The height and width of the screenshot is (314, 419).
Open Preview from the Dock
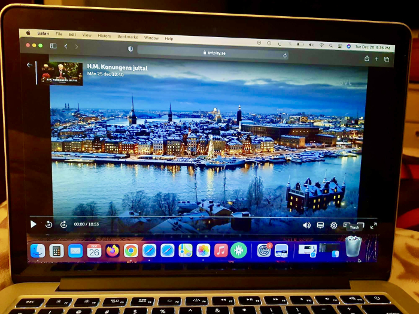281,251
